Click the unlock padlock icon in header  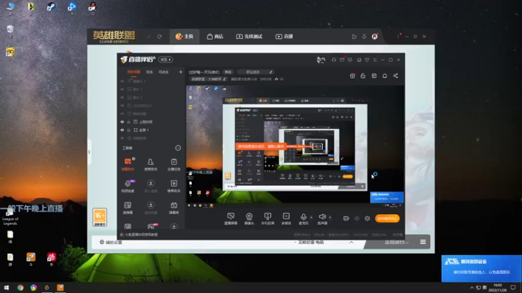tap(363, 76)
